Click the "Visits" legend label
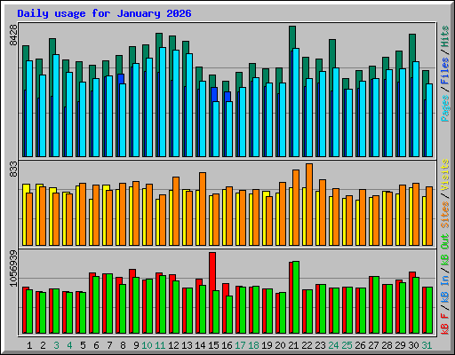The image size is (455, 355). pyautogui.click(x=445, y=175)
